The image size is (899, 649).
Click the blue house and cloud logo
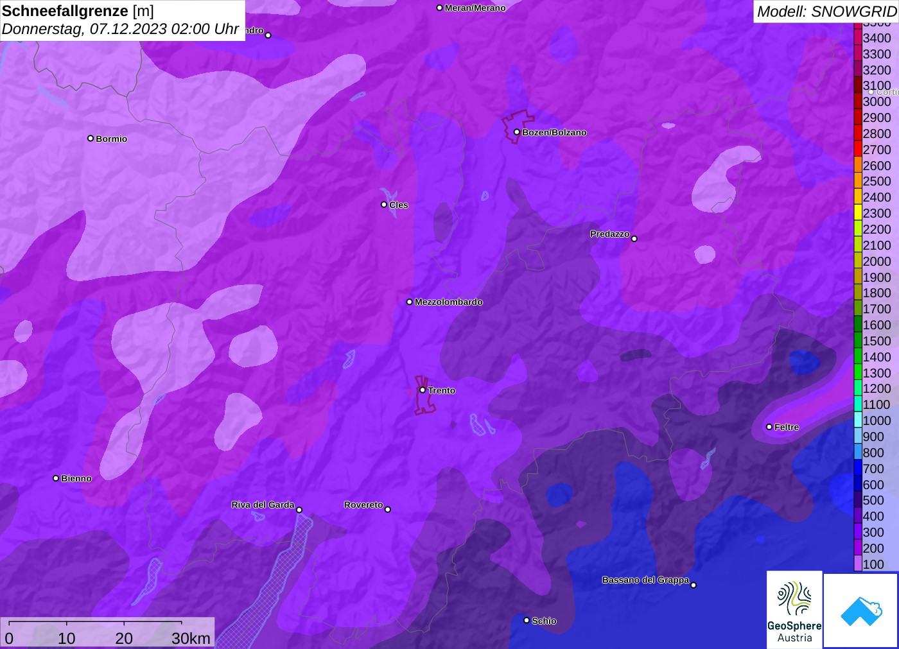pos(860,610)
